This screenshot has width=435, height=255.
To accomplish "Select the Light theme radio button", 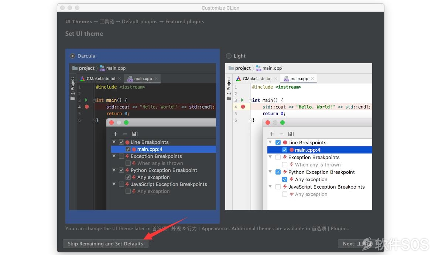I will [x=229, y=56].
